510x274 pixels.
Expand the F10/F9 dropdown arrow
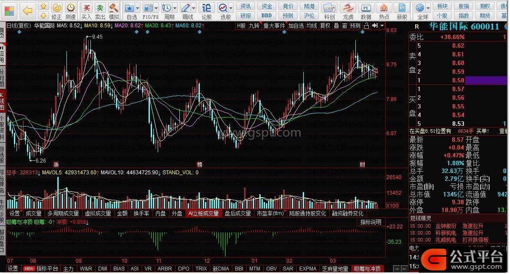156,8
